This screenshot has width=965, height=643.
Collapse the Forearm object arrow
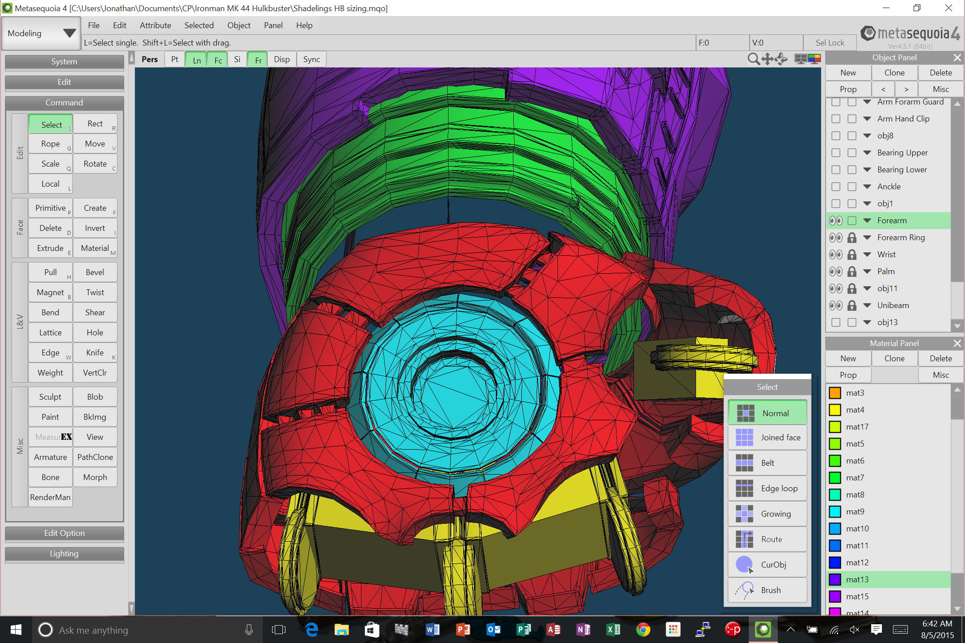click(867, 221)
